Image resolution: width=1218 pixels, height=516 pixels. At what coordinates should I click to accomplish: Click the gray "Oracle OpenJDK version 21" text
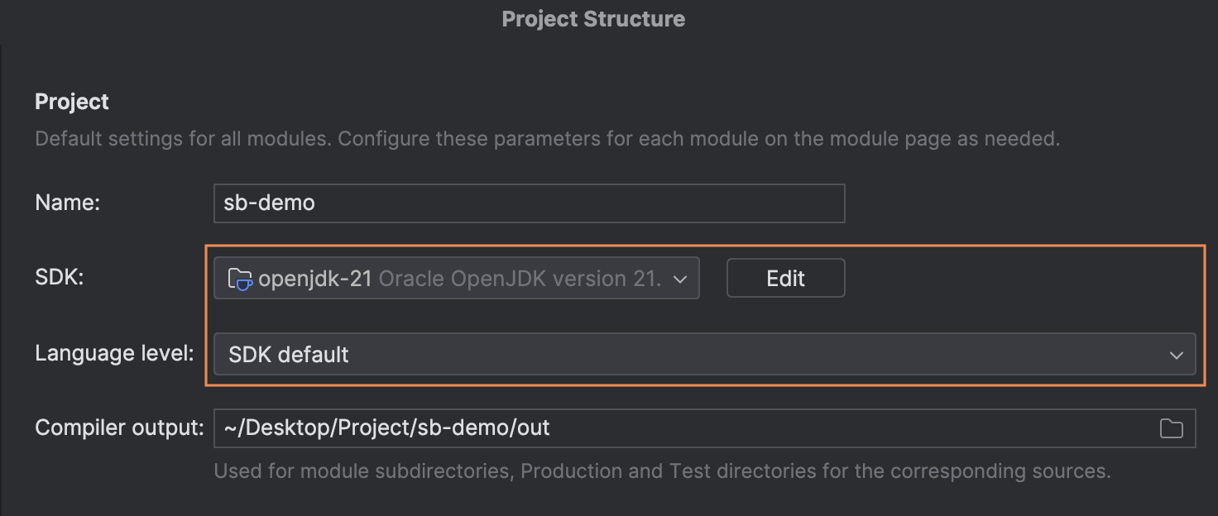click(x=520, y=279)
